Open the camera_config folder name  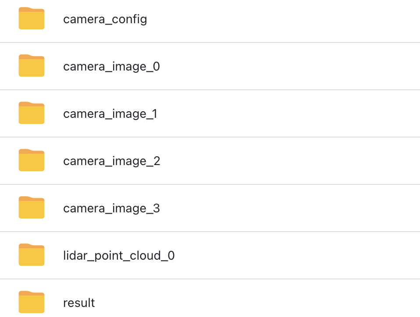(x=105, y=20)
